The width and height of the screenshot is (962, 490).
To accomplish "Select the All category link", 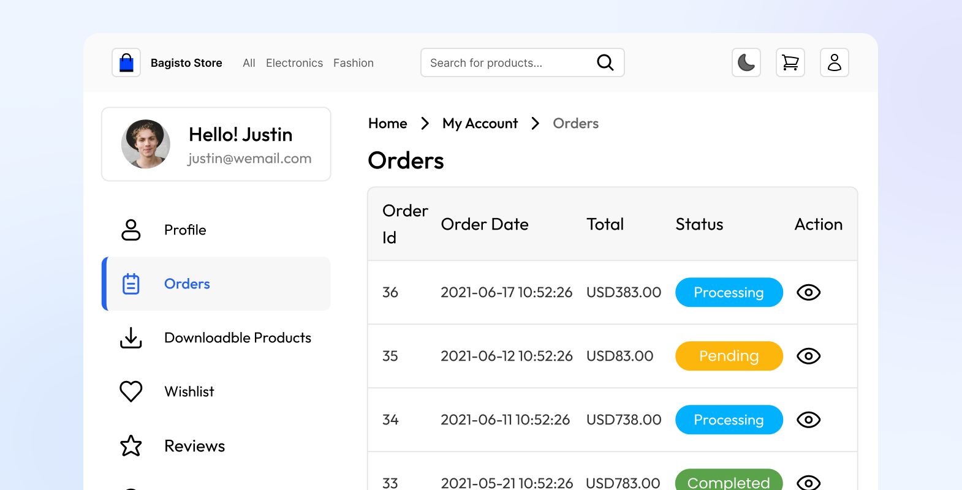I will 249,63.
